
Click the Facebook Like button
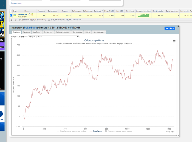click(170, 28)
